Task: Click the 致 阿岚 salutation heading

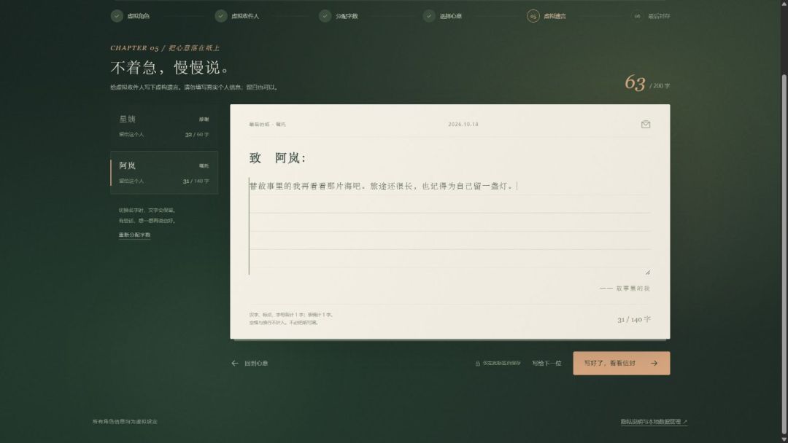Action: (x=277, y=158)
